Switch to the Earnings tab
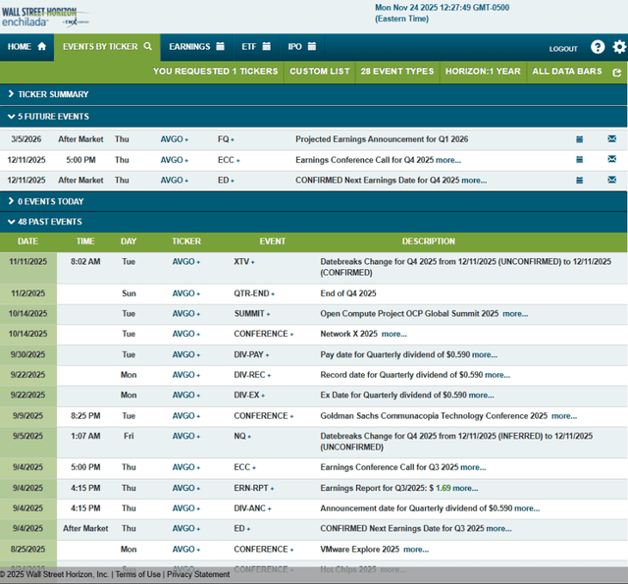The image size is (628, 584). [x=197, y=46]
